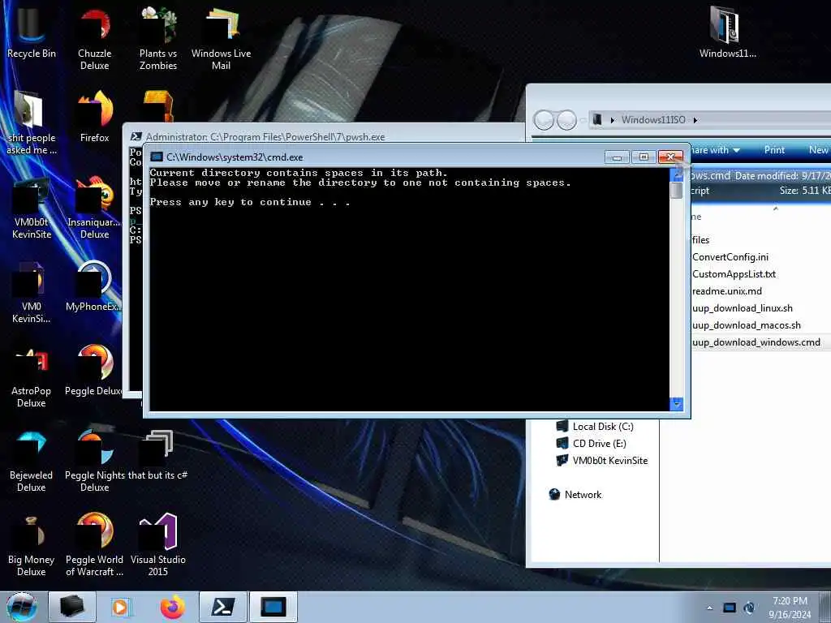Launch Chuzzle Deluxe from the desktop

click(94, 39)
